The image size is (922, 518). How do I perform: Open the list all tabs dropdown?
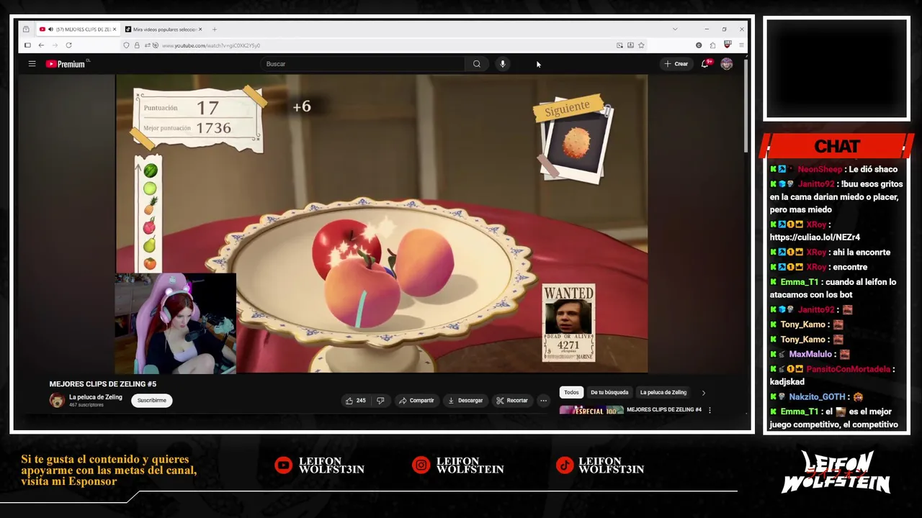click(x=675, y=29)
